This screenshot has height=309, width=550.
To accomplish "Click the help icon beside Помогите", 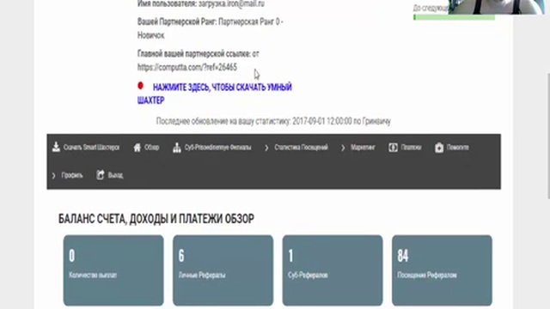I will pyautogui.click(x=439, y=148).
